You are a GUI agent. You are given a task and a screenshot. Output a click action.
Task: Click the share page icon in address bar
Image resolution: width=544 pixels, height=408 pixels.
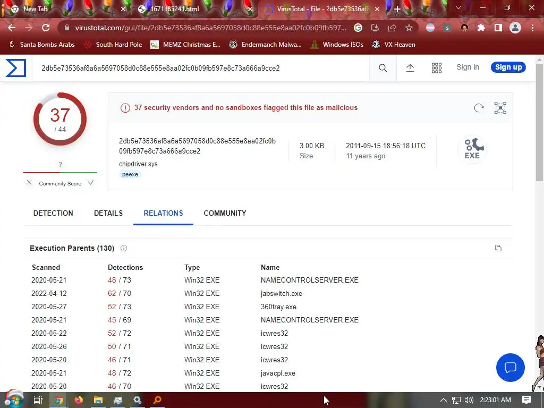pyautogui.click(x=392, y=28)
